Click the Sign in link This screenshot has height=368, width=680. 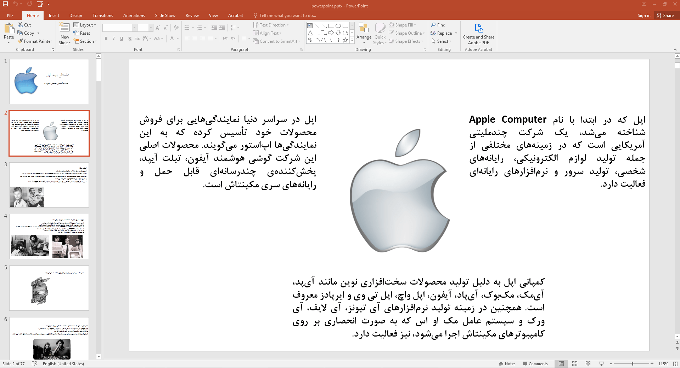tap(644, 16)
